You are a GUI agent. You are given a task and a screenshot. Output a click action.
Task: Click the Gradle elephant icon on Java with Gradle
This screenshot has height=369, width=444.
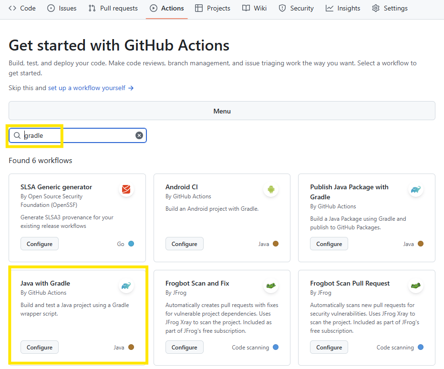[126, 286]
